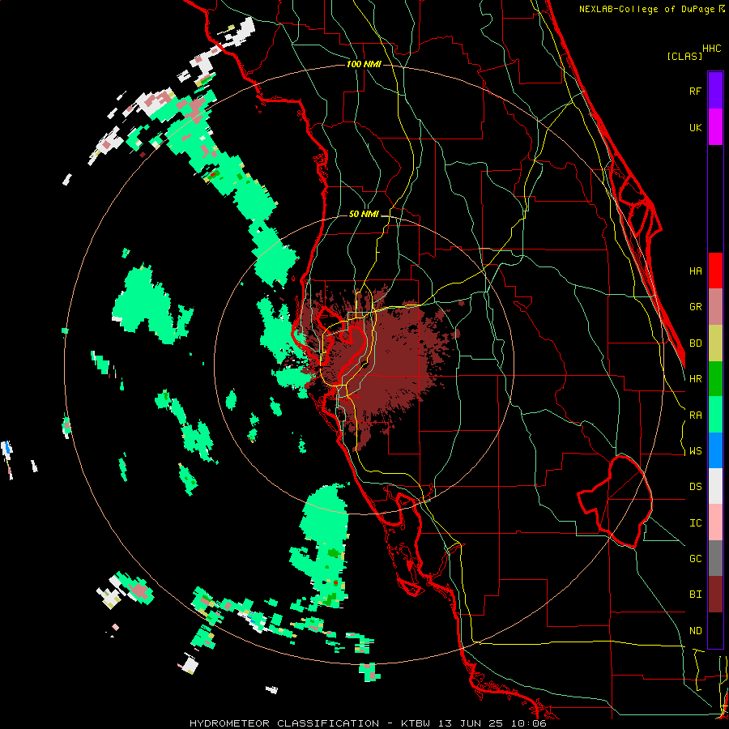This screenshot has height=729, width=729.
Task: Click the HA red legend swatch
Action: coord(715,271)
